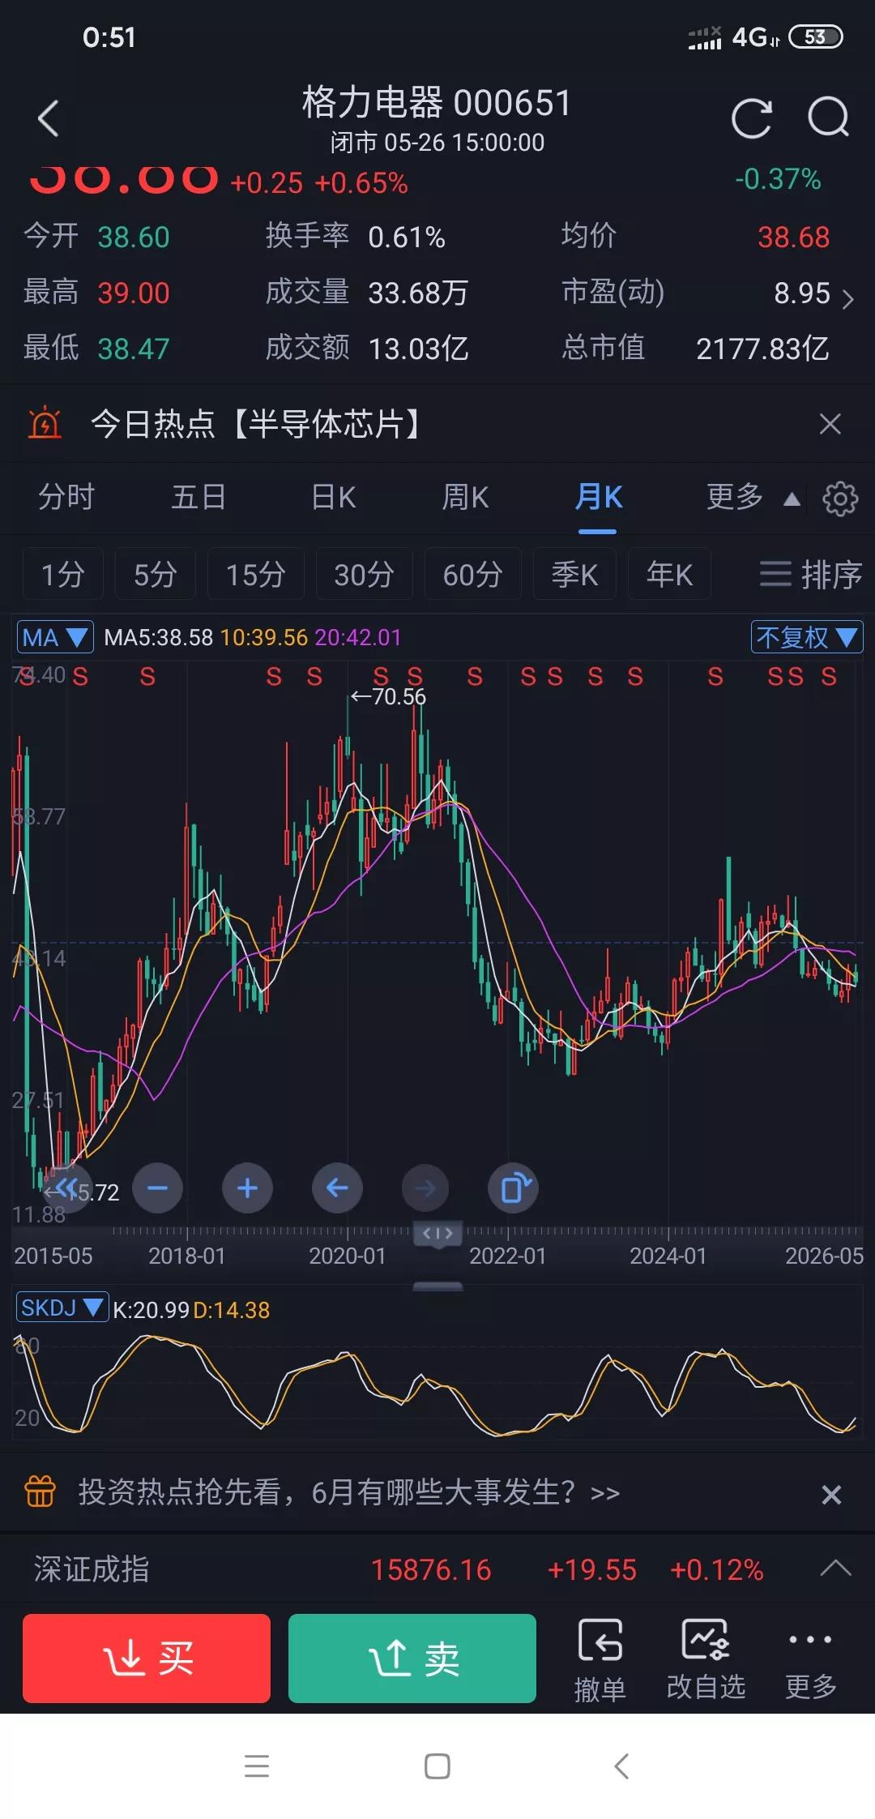This screenshot has height=1819, width=875.
Task: Tap the 换手率 0.61% value
Action: [407, 237]
